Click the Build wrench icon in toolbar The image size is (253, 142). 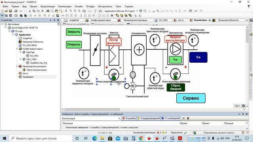point(157,11)
